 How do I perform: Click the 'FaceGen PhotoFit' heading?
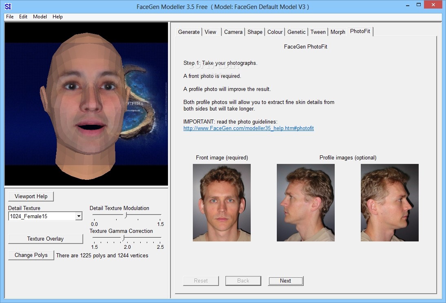point(305,46)
